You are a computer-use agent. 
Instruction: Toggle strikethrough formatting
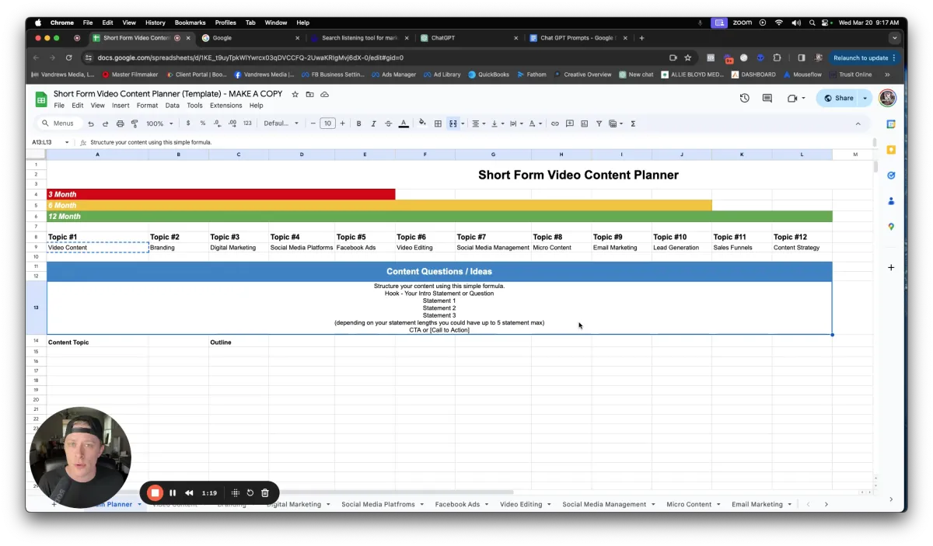pyautogui.click(x=388, y=123)
